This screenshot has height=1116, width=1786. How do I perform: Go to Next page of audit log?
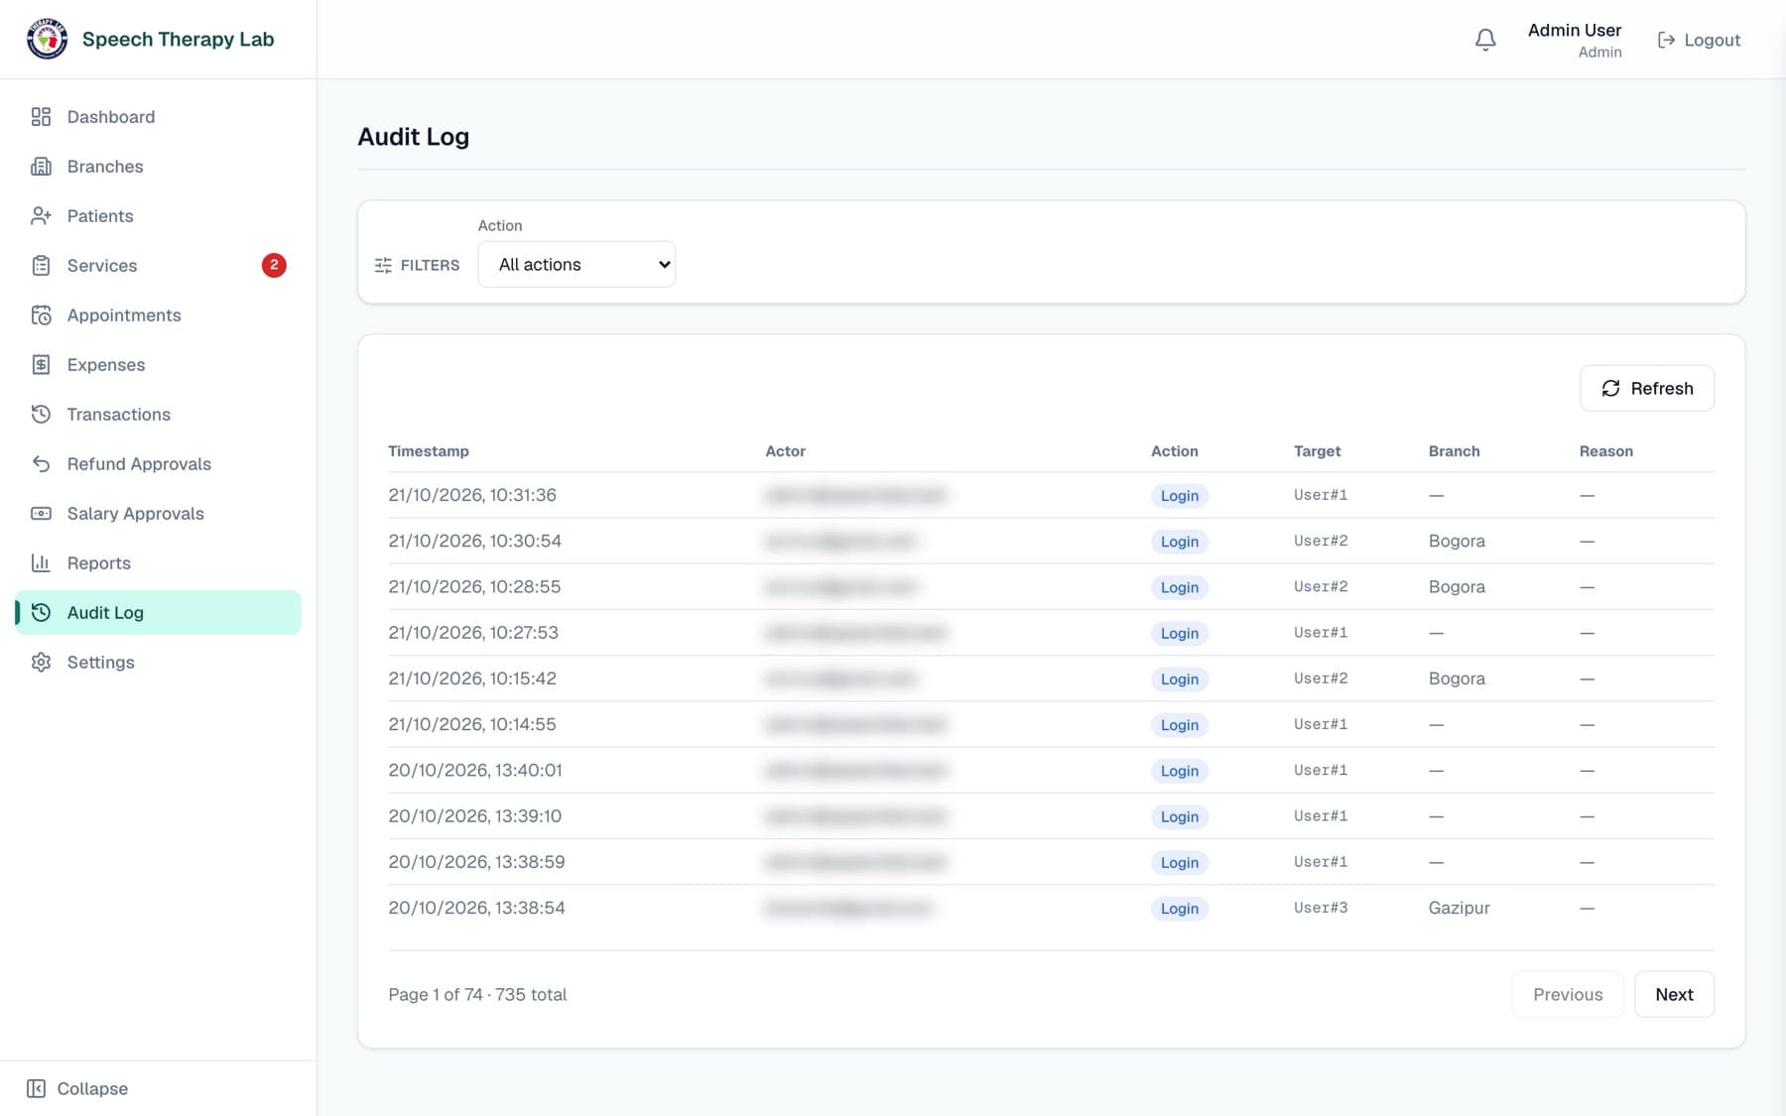pyautogui.click(x=1674, y=995)
